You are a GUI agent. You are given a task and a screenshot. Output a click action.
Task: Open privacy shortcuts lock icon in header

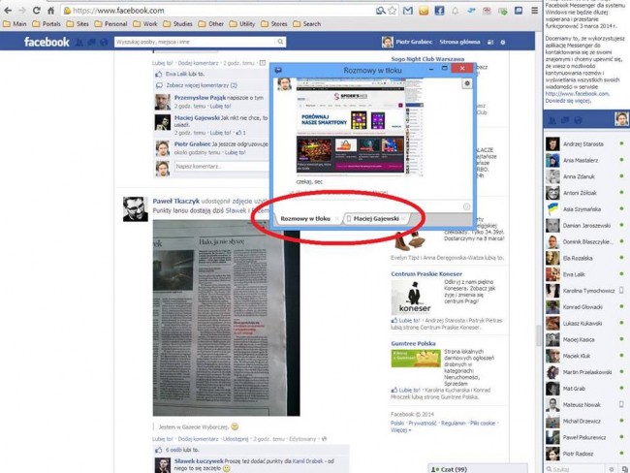(490, 43)
